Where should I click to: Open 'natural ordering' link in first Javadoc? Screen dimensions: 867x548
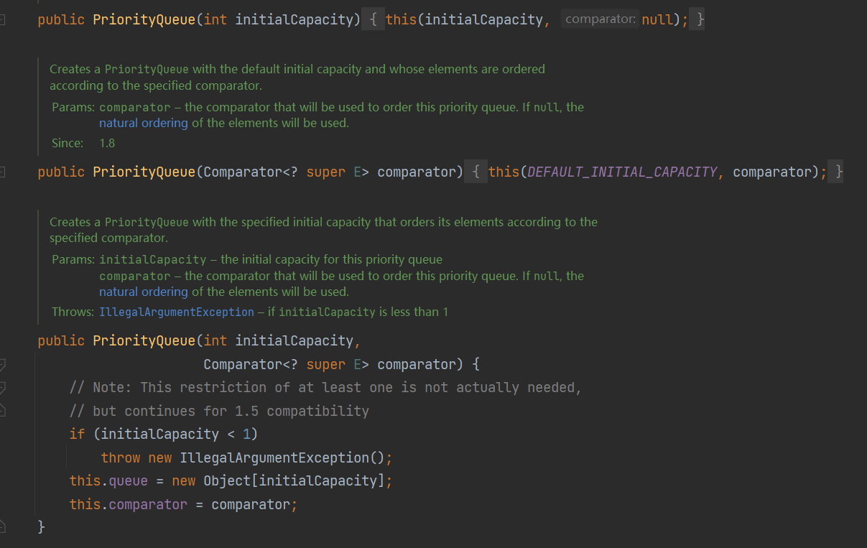(x=143, y=123)
